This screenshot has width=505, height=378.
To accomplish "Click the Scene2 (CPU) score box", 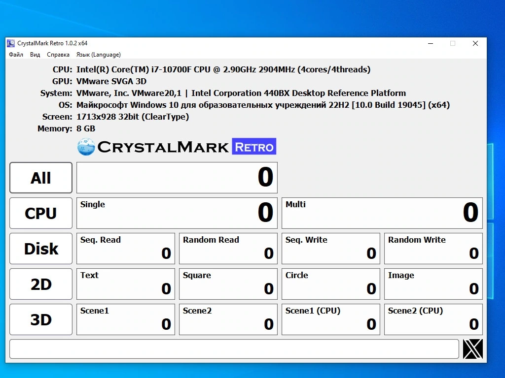I will coord(433,319).
